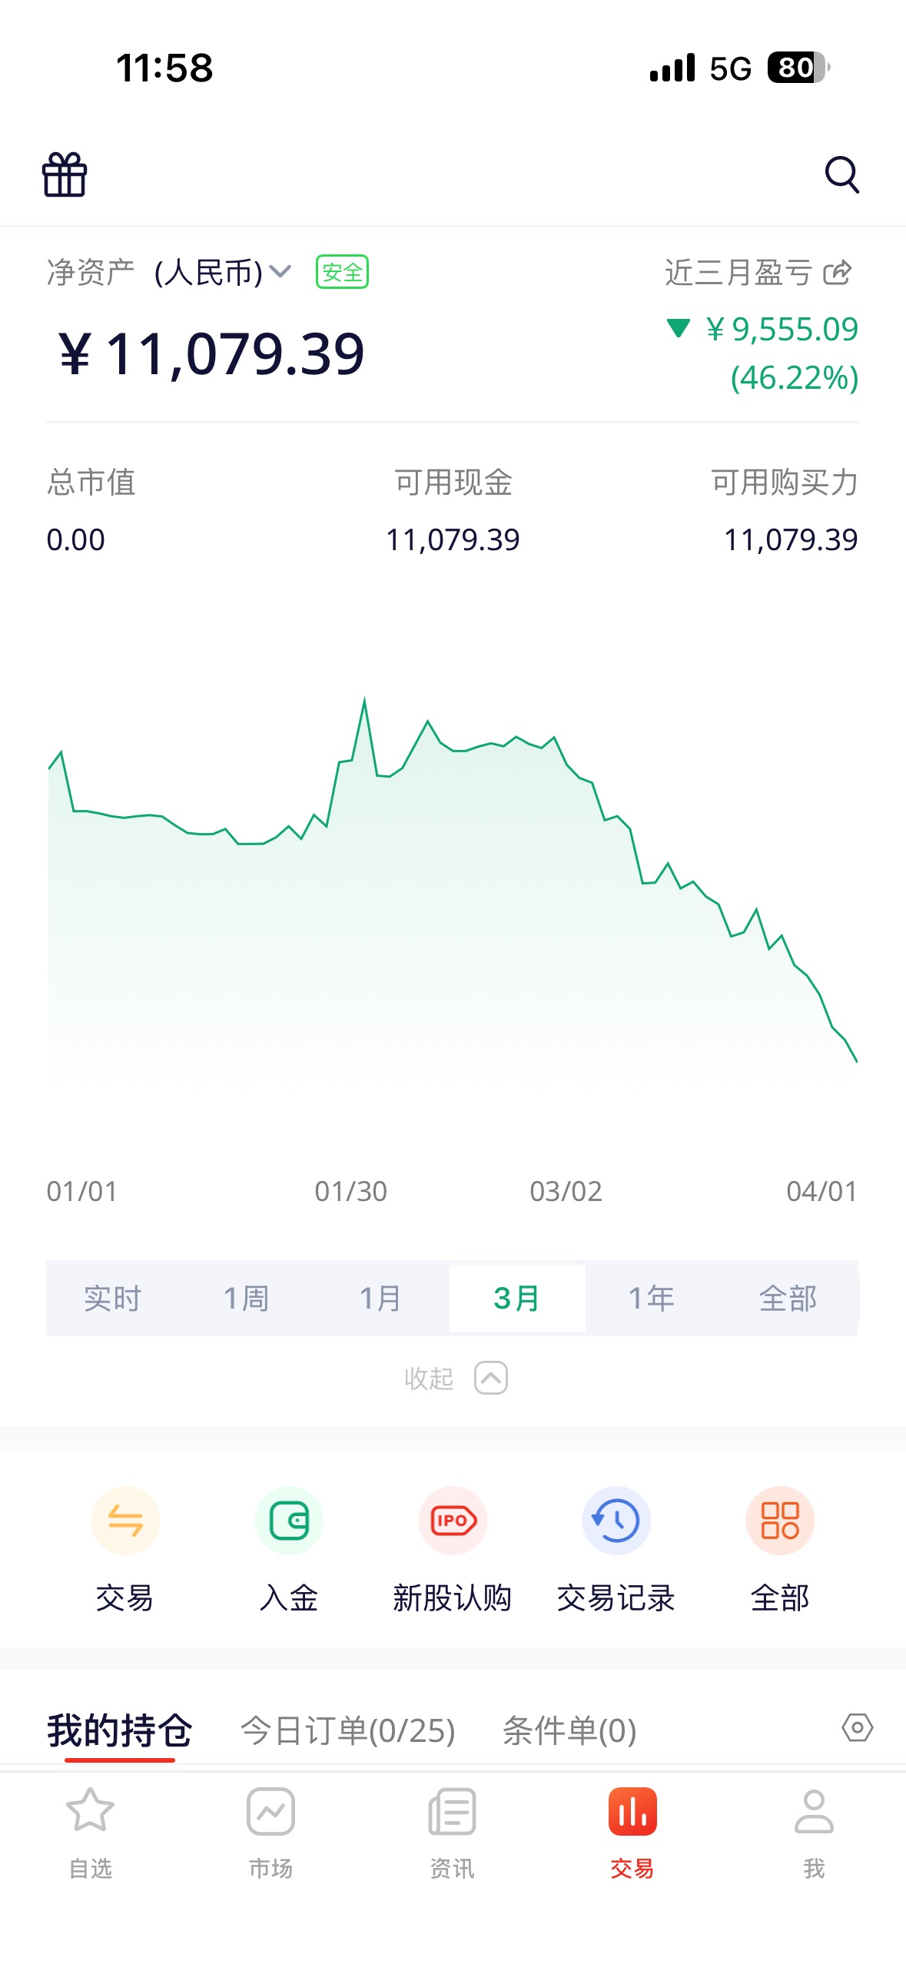This screenshot has height=1964, width=906.
Task: Open the all-functions grid icon
Action: click(x=780, y=1521)
